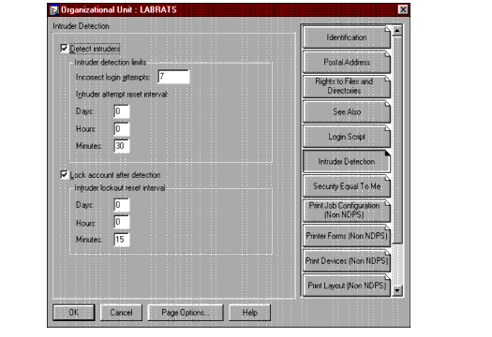The image size is (492, 337).
Task: Select the Intruder Detection page button
Action: [x=347, y=161]
